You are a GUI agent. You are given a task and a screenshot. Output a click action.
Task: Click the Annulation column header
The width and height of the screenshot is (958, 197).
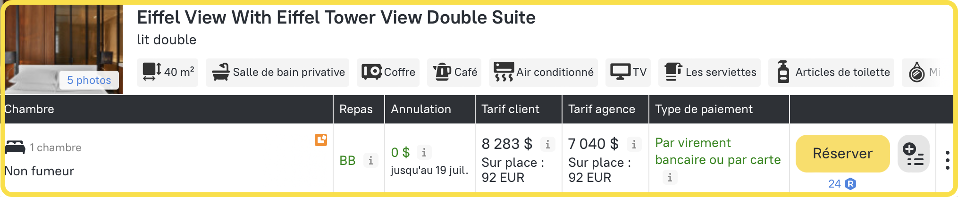point(420,109)
